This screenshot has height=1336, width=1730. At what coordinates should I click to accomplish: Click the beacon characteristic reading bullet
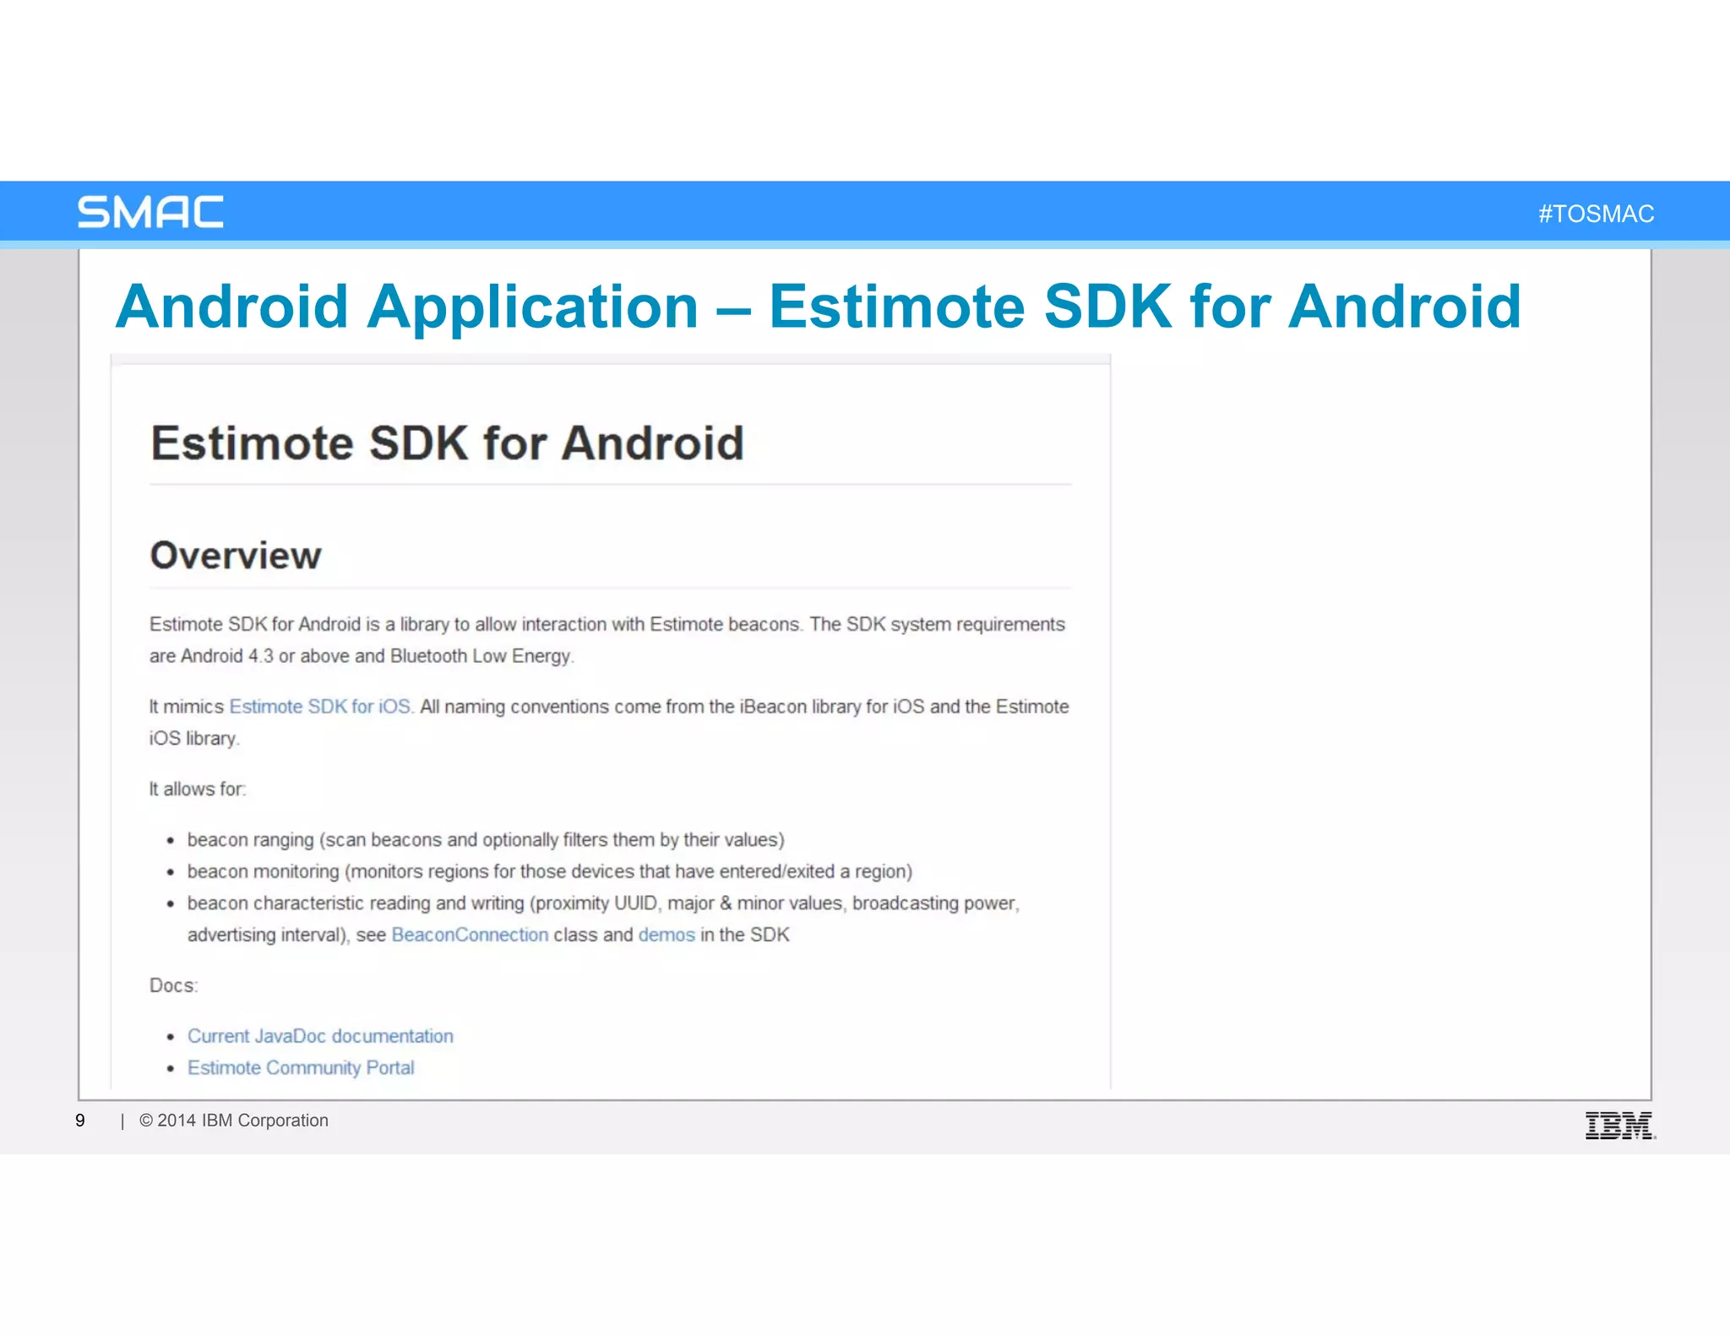pyautogui.click(x=603, y=919)
